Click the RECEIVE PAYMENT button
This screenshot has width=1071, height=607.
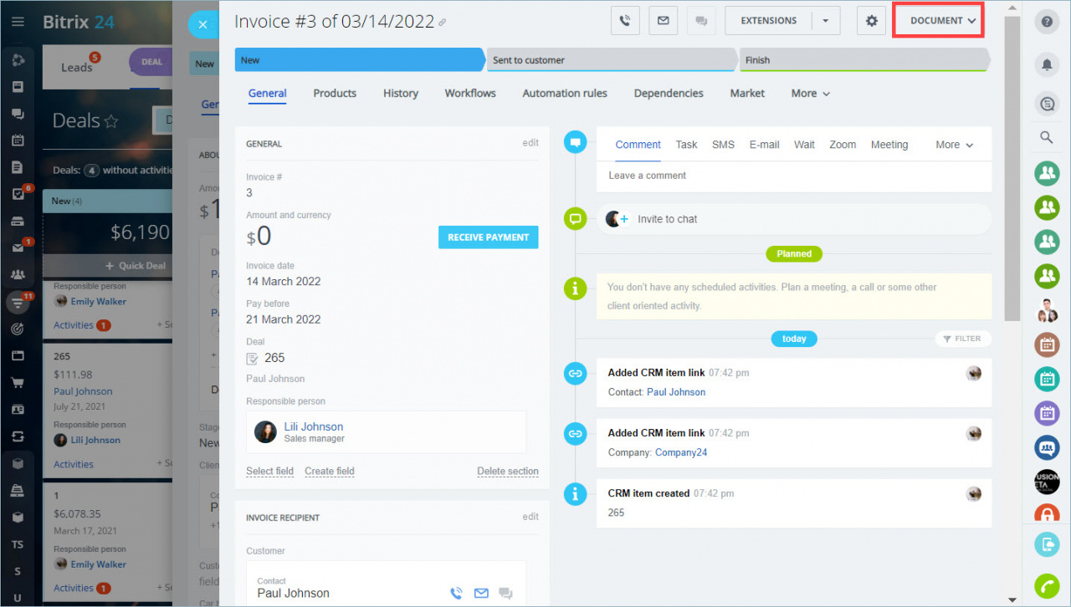coord(489,237)
